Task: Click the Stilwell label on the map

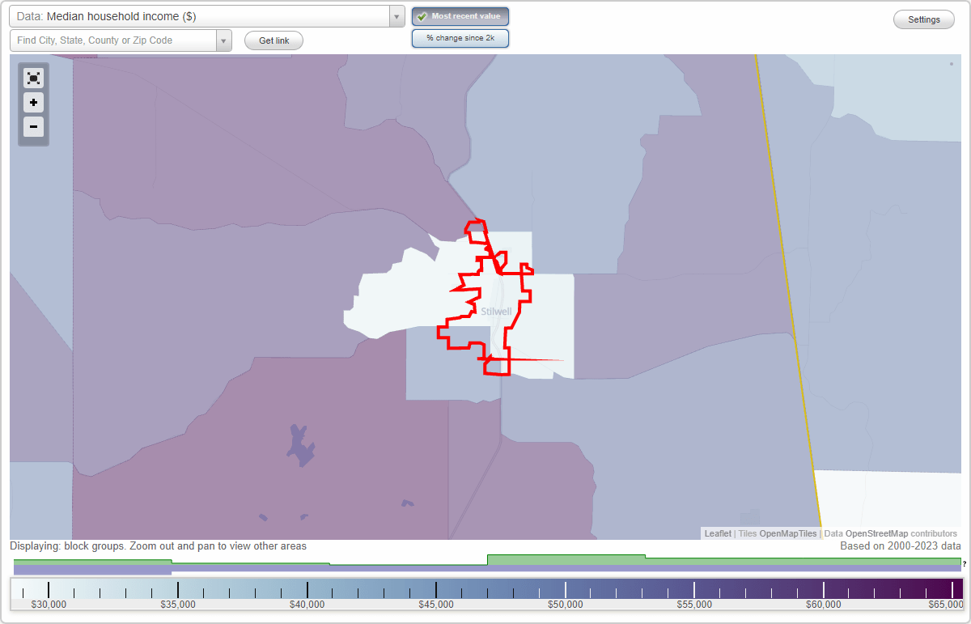Action: (x=496, y=311)
